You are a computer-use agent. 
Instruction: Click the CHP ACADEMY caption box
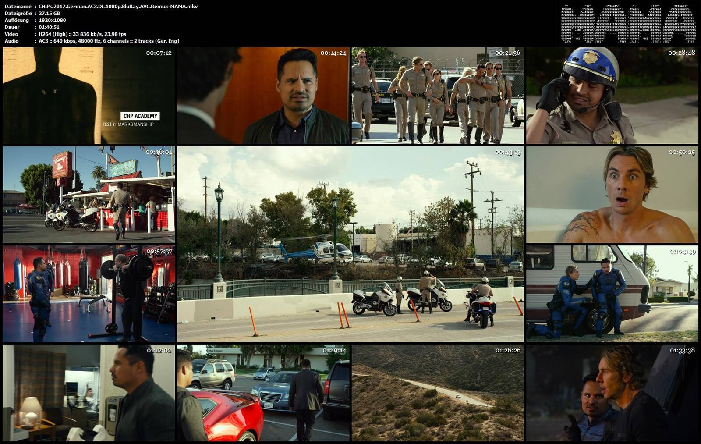(140, 116)
